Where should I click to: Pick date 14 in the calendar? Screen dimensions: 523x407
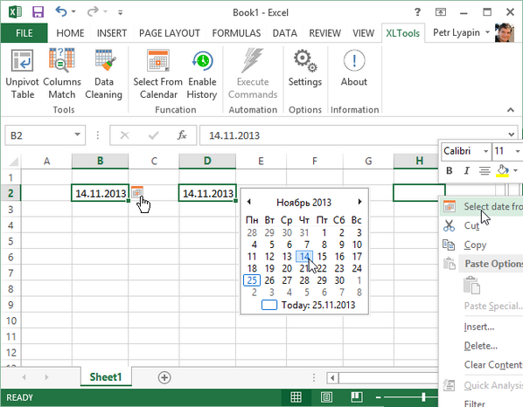click(x=304, y=256)
